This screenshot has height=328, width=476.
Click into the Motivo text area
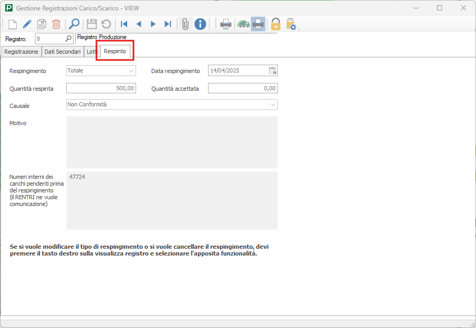coord(172,142)
